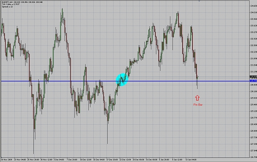This screenshot has height=162, width=257.
Task: Click the black current-price tag on axis
Action: coord(253,77)
